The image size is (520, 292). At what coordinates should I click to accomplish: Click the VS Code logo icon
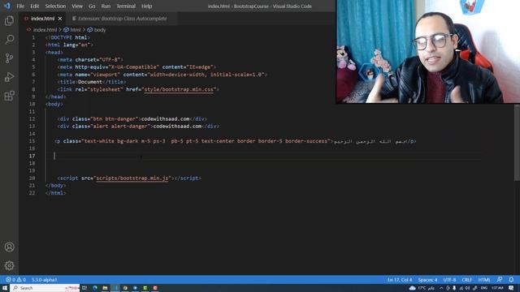(7, 6)
